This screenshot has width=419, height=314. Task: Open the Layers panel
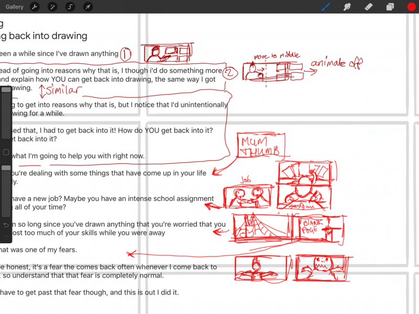[x=390, y=7]
